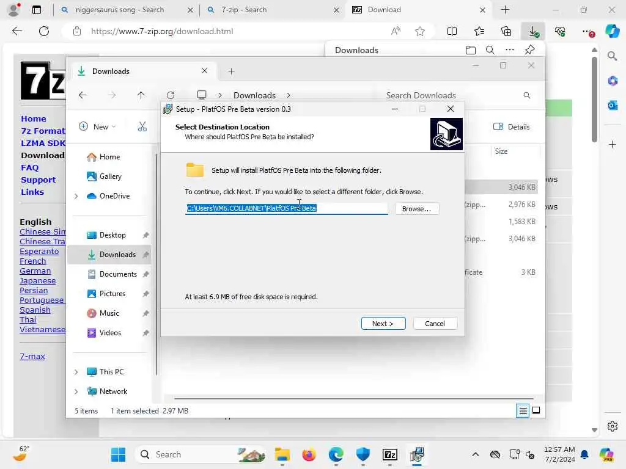Open the Edge favorites list icon

tap(479, 31)
